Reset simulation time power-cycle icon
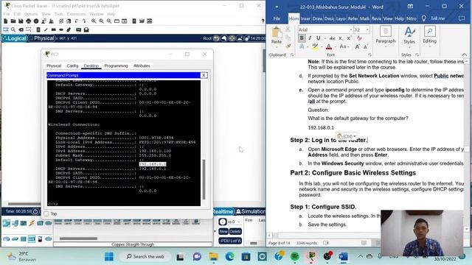Image resolution: width=472 pixels, height=265 pixels. tap(35, 211)
